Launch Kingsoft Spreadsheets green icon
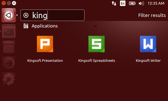168x101 pixels. coord(97,44)
